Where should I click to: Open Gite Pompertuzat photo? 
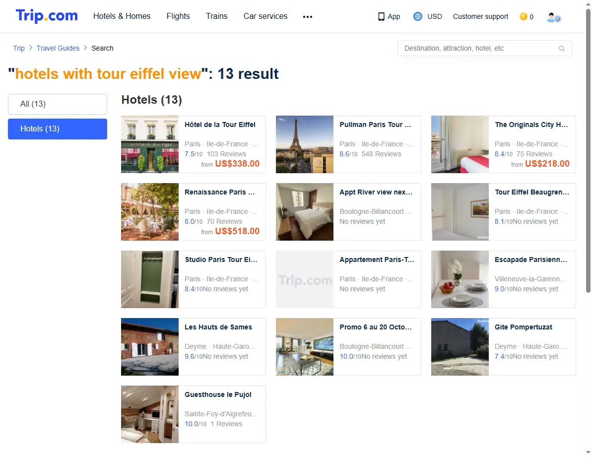pos(460,347)
